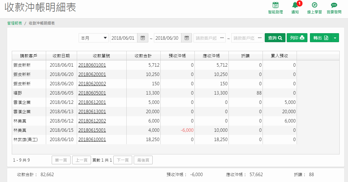Open receipt 20180613001
348x182 pixels.
[92, 112]
